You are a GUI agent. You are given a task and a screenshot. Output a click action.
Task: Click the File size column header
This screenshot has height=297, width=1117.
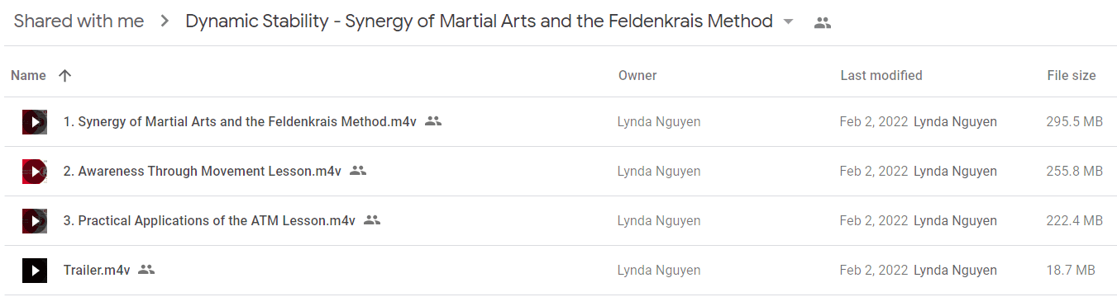1072,75
